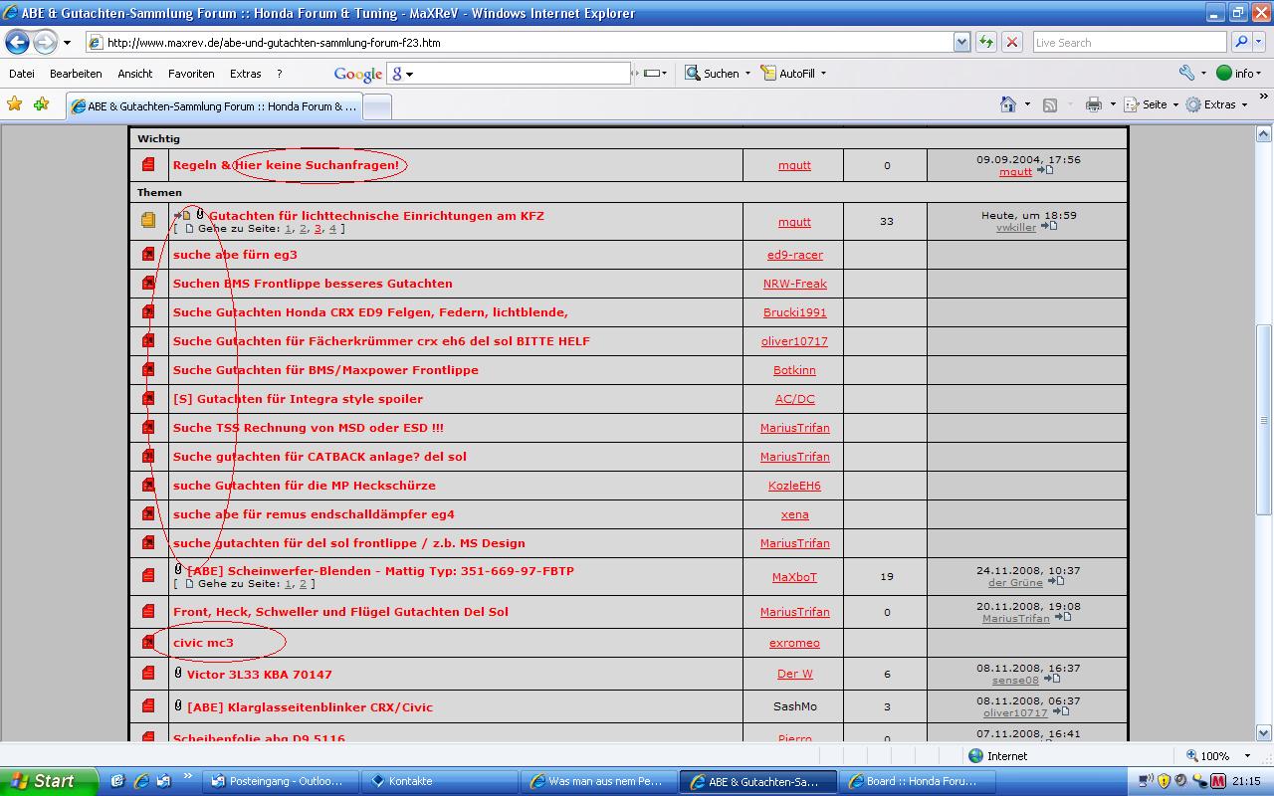
Task: Click the Refresh page button
Action: click(986, 42)
